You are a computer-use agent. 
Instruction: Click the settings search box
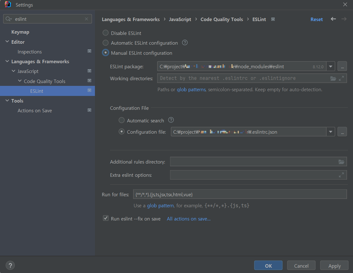coord(47,19)
